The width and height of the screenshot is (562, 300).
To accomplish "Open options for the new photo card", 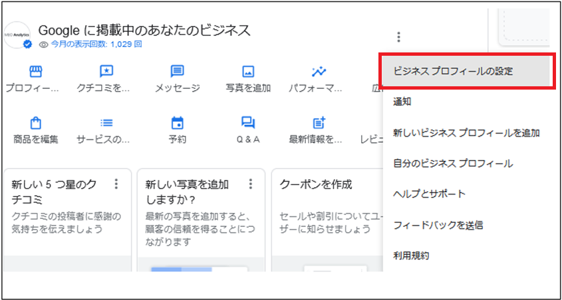I will (251, 185).
